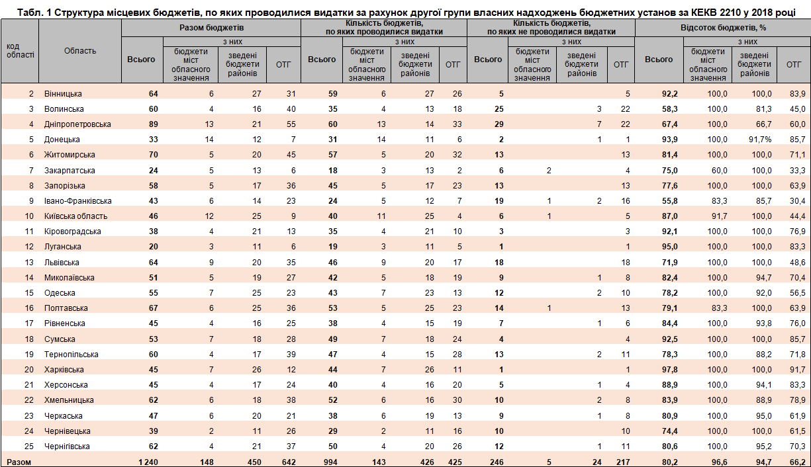Click the 'Івано-Франківська' region cell
Image resolution: width=811 pixels, height=467 pixels.
77,201
